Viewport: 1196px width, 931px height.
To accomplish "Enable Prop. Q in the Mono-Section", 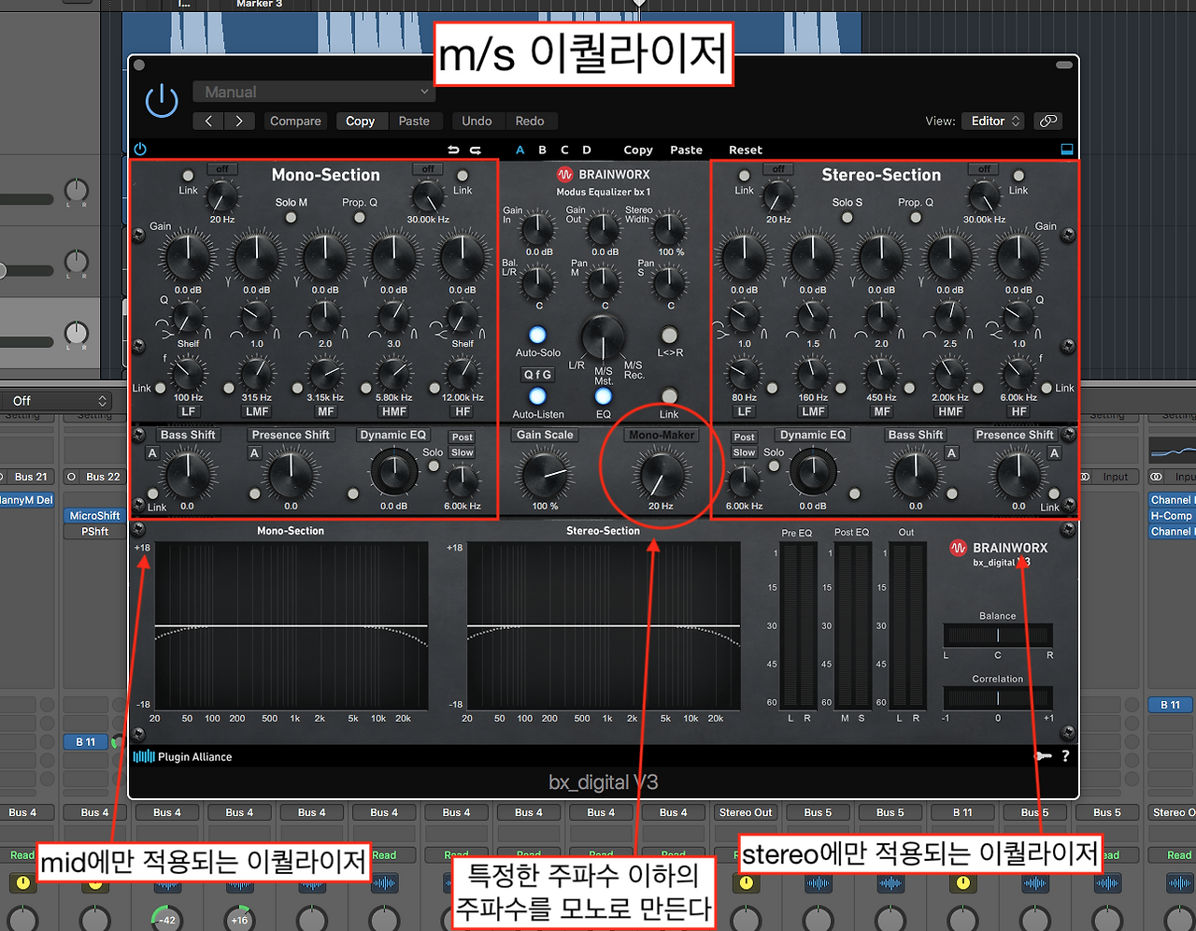I will pyautogui.click(x=360, y=217).
